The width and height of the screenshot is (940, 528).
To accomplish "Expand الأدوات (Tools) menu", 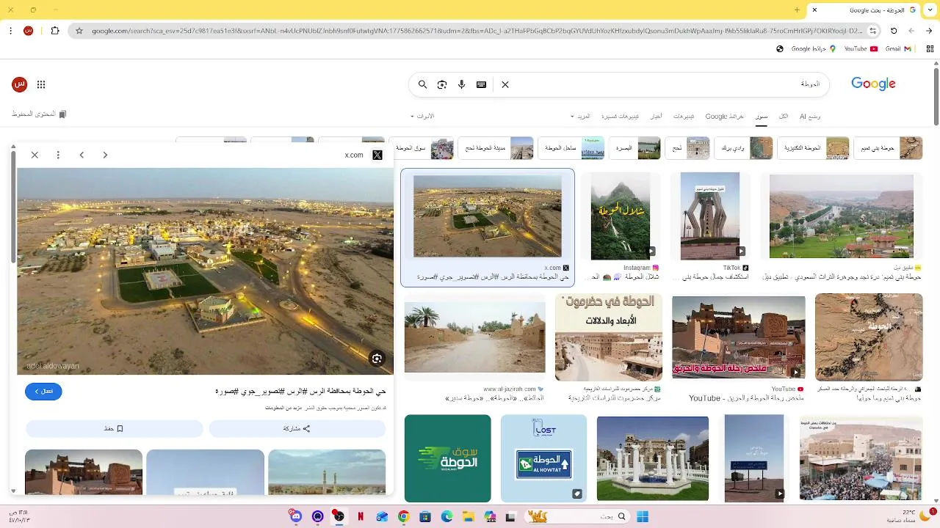I will click(422, 117).
